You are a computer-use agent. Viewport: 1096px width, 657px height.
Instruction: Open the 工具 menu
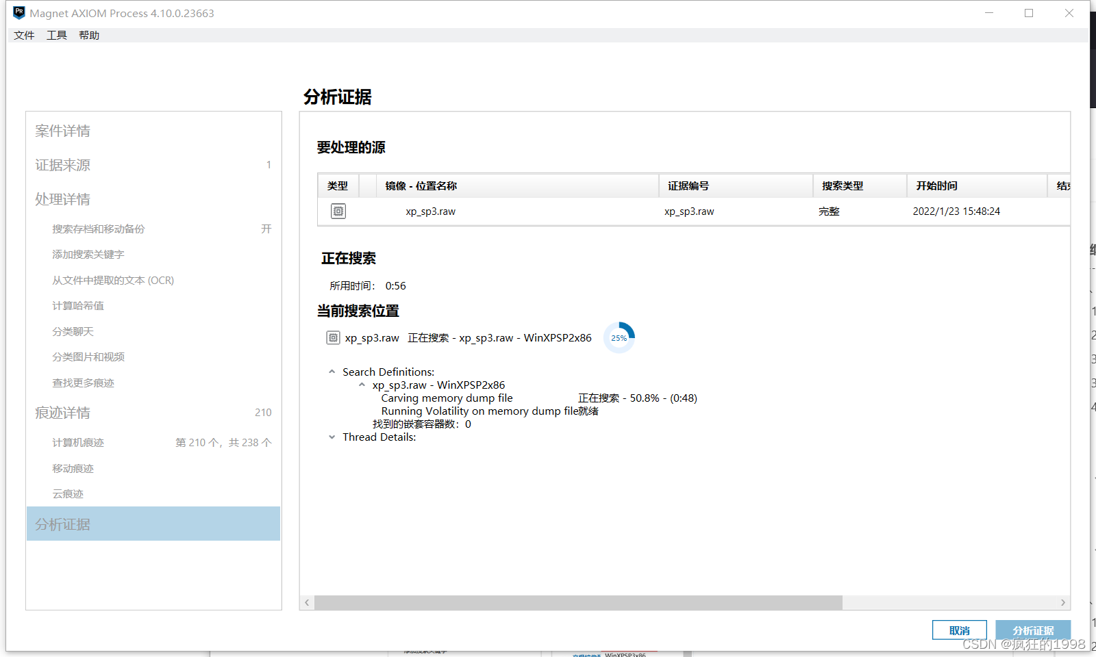57,36
